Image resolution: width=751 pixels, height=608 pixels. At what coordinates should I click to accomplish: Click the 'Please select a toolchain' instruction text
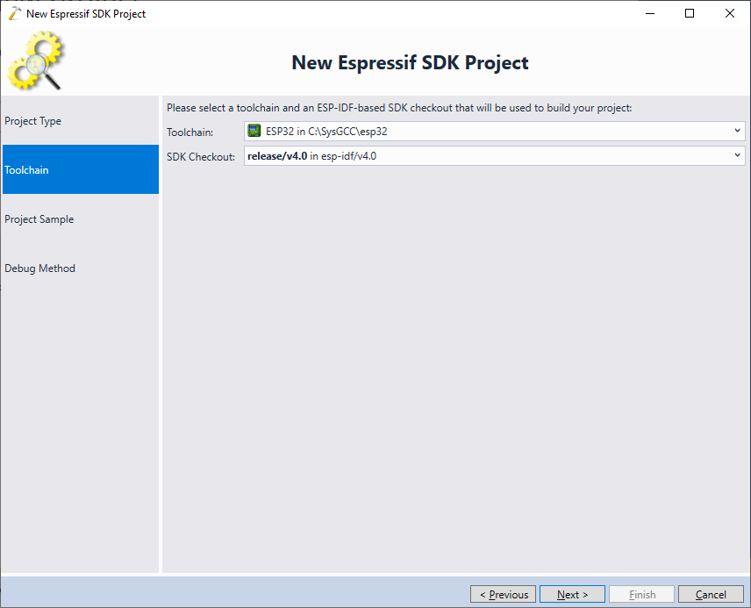point(399,108)
